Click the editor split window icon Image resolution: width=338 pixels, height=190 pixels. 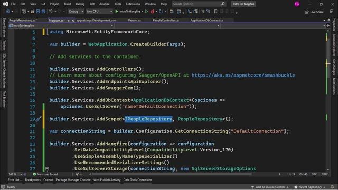pyautogui.click(x=328, y=26)
